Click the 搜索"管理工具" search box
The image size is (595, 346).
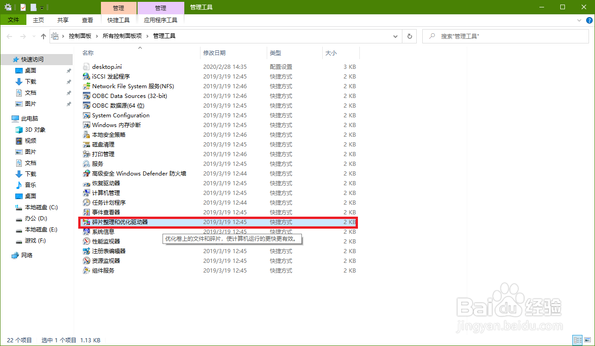tap(506, 36)
